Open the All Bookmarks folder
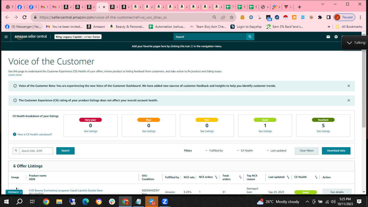The width and height of the screenshot is (368, 207). [x=349, y=27]
